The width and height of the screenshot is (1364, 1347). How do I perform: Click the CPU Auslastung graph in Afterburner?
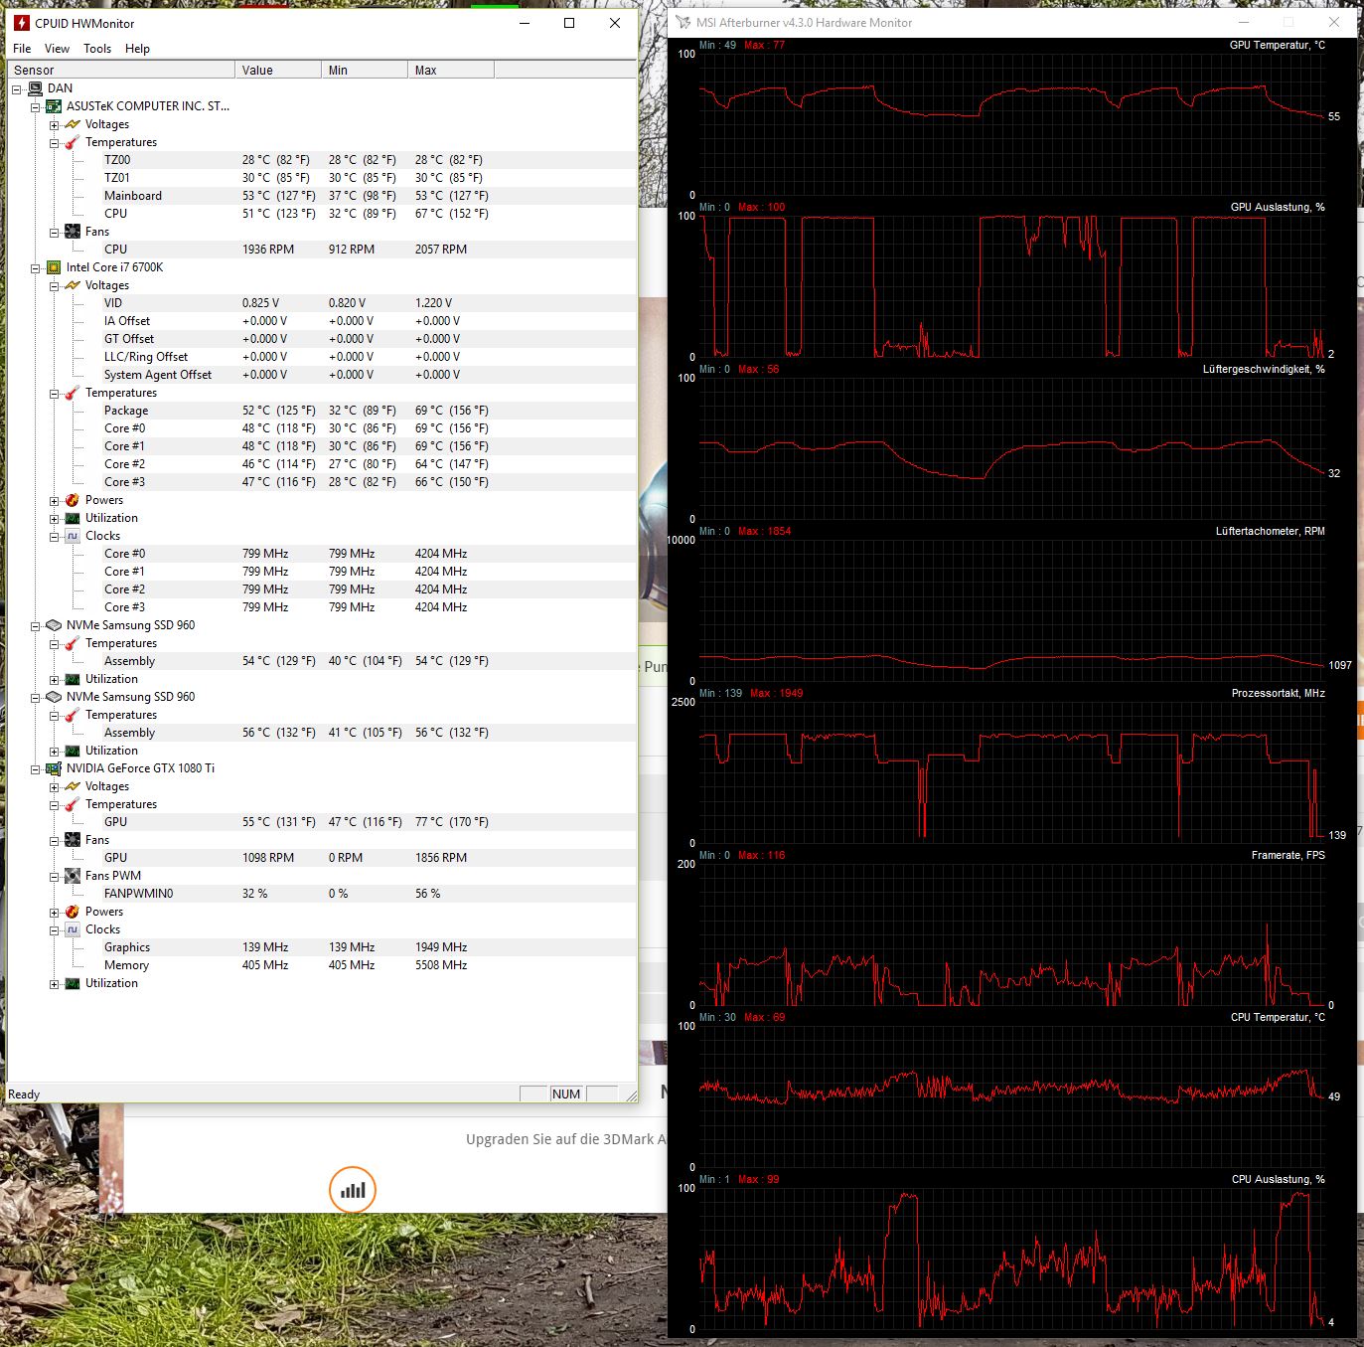pos(1012,1259)
